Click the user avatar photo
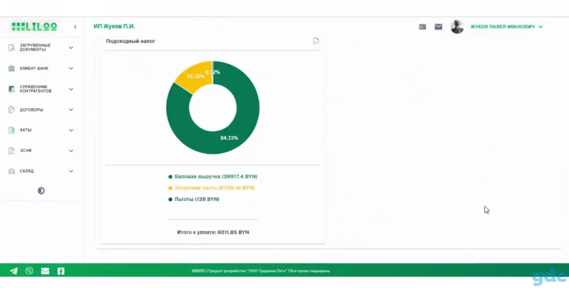The image size is (569, 288). coord(457,27)
